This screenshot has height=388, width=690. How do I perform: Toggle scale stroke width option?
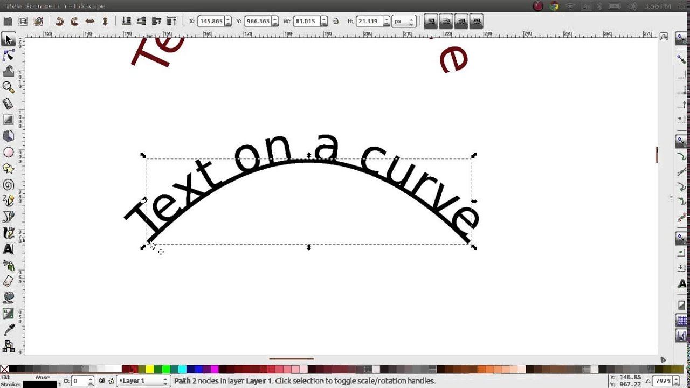431,22
